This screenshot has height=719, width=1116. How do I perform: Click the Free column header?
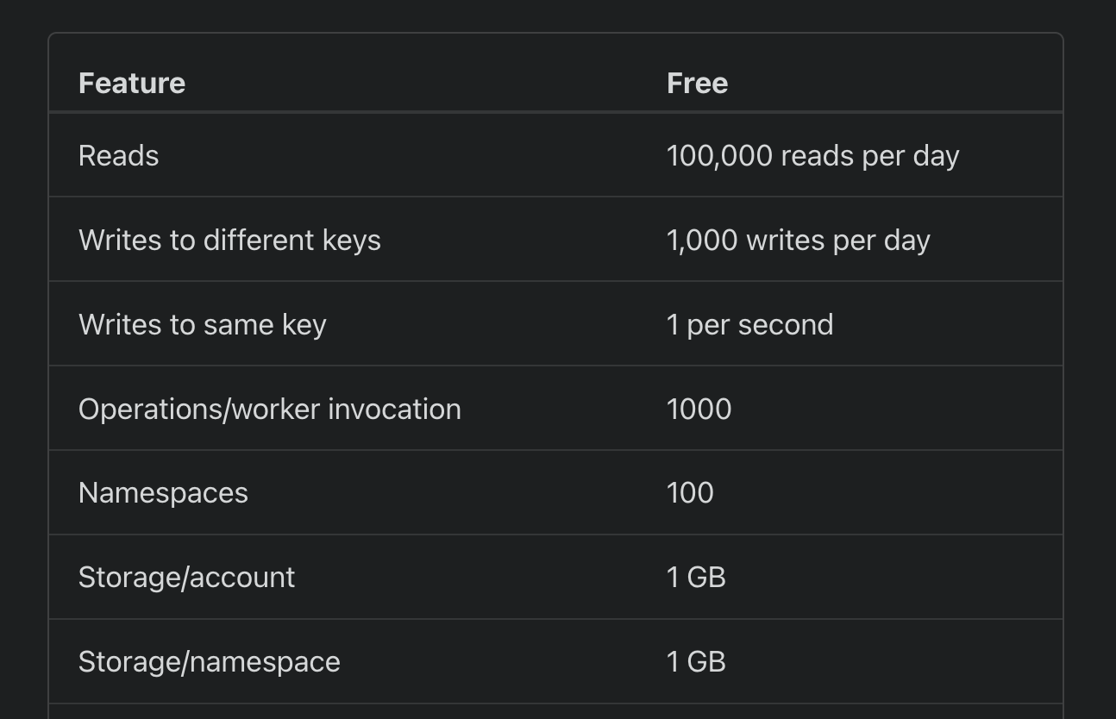pos(697,83)
